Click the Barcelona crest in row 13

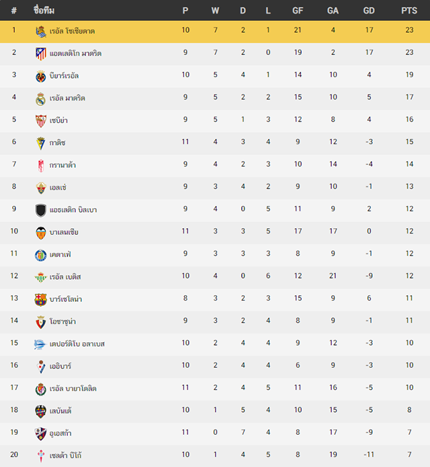(x=41, y=300)
